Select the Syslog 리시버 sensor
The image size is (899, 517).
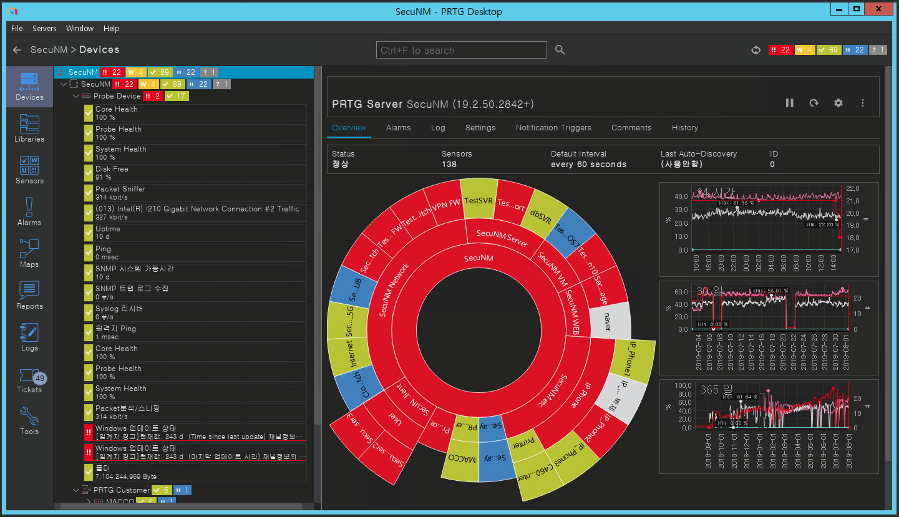pos(195,312)
